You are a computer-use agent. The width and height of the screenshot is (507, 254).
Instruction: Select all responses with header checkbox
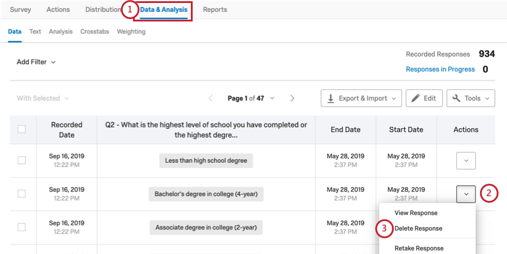pyautogui.click(x=21, y=129)
